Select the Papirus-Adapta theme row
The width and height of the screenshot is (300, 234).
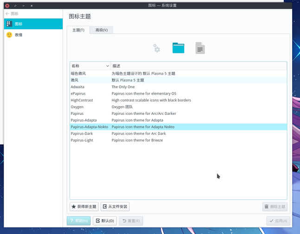pyautogui.click(x=179, y=120)
